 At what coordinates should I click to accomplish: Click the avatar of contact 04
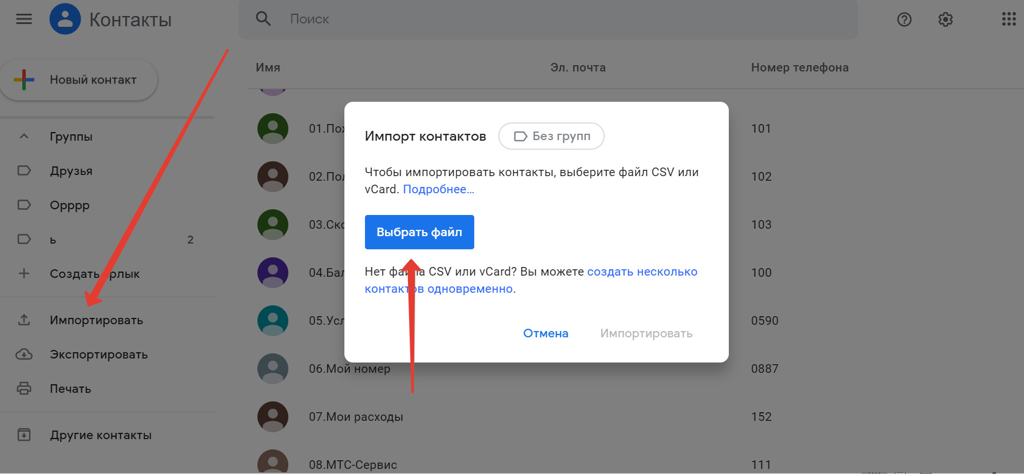(x=273, y=272)
